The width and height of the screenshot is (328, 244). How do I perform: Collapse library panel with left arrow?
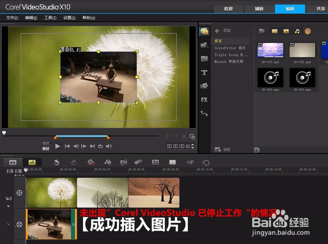257,150
